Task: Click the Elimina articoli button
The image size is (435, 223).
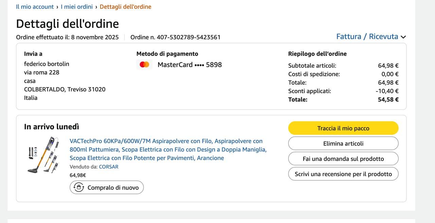Action: (343, 143)
